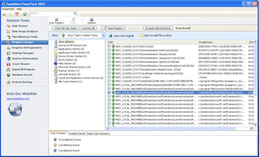The width and height of the screenshot is (259, 157).
Task: Open Restore Backup in sidebar
Action: click(22, 82)
